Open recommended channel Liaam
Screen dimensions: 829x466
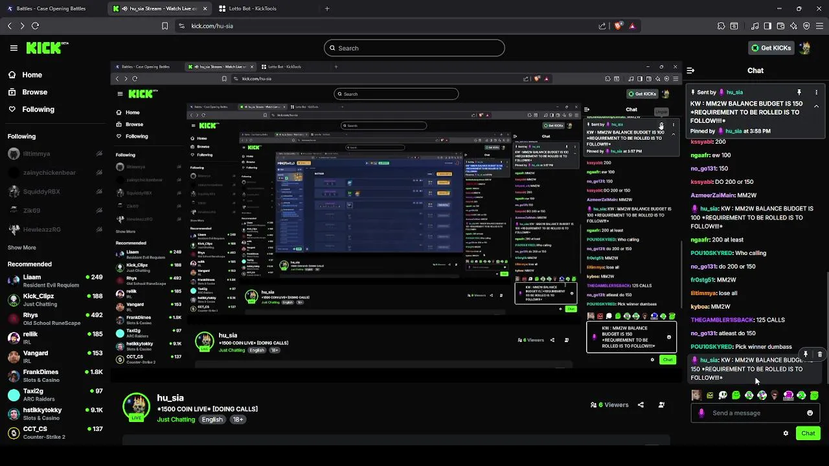(x=55, y=280)
